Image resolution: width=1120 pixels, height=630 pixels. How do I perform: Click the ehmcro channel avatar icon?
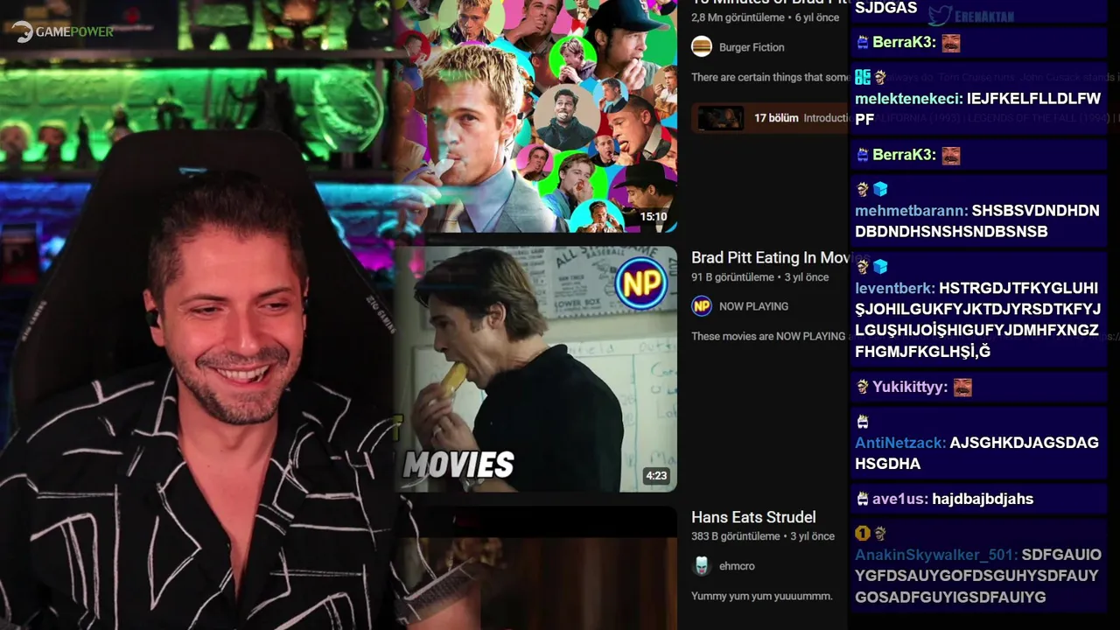tap(702, 566)
